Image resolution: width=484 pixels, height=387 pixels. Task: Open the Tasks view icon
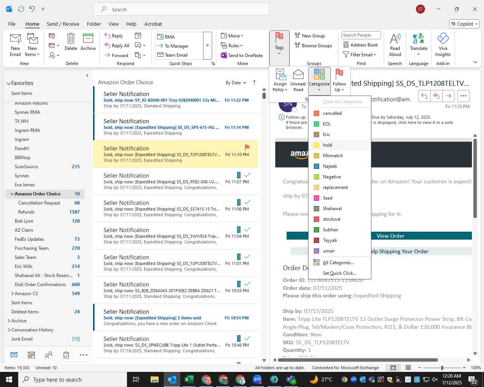(x=66, y=355)
